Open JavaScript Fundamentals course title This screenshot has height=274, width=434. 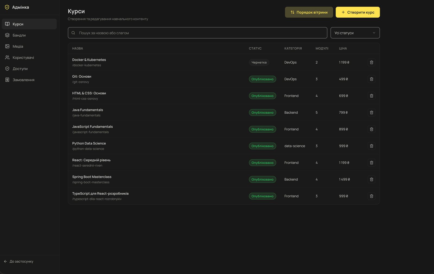[92, 127]
